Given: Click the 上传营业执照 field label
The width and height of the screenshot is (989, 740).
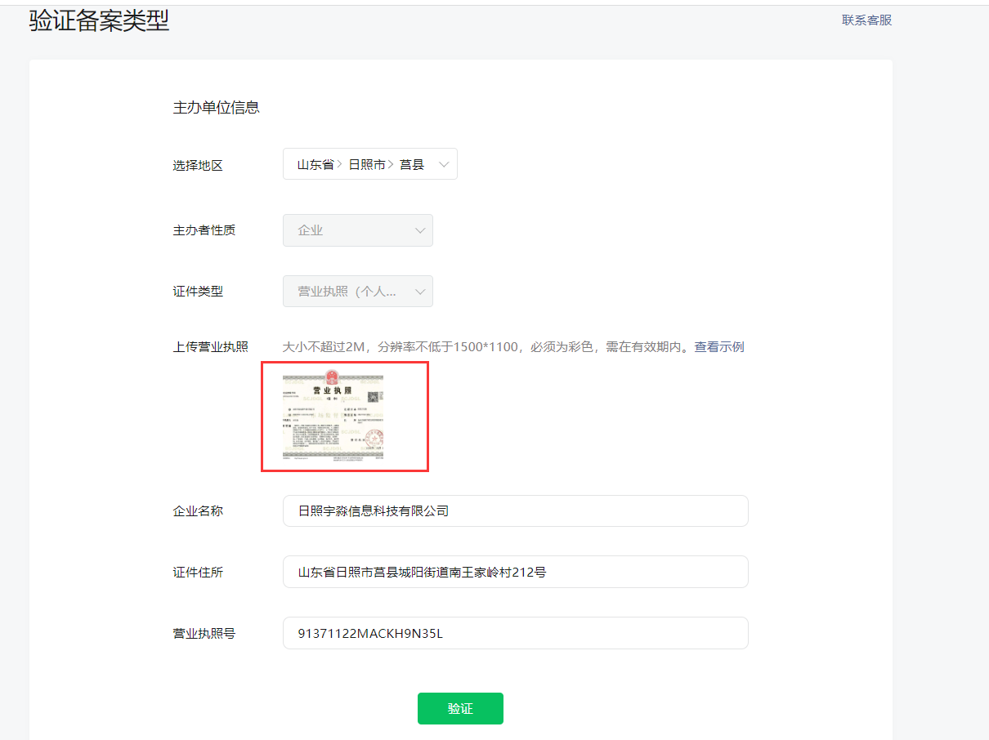Looking at the screenshot, I should [210, 347].
